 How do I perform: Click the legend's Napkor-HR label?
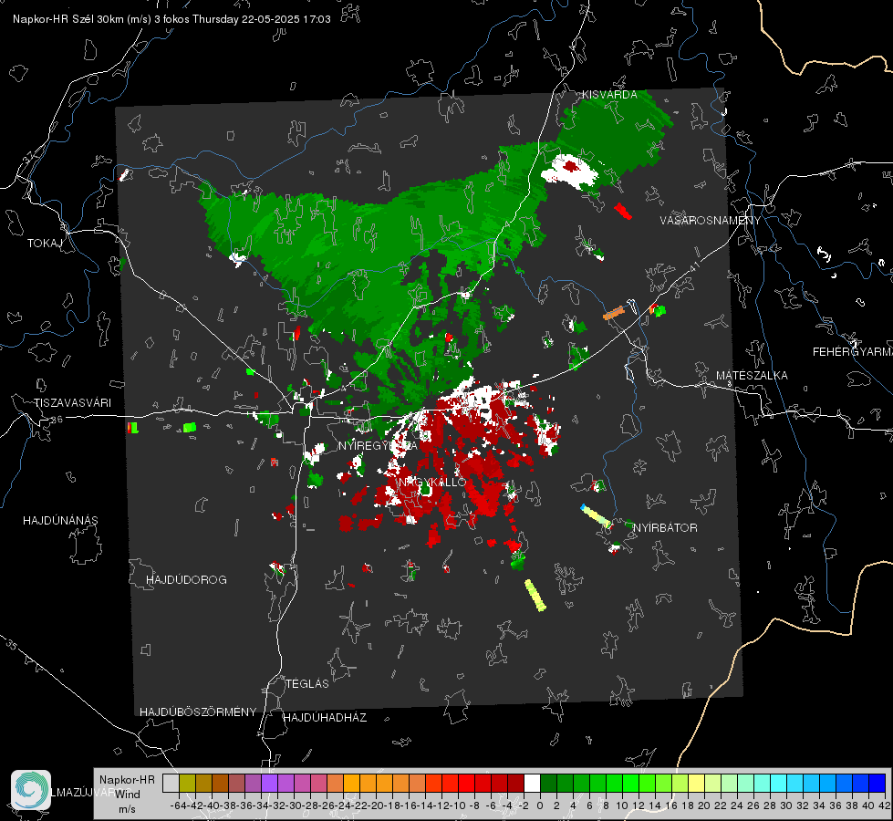[127, 779]
